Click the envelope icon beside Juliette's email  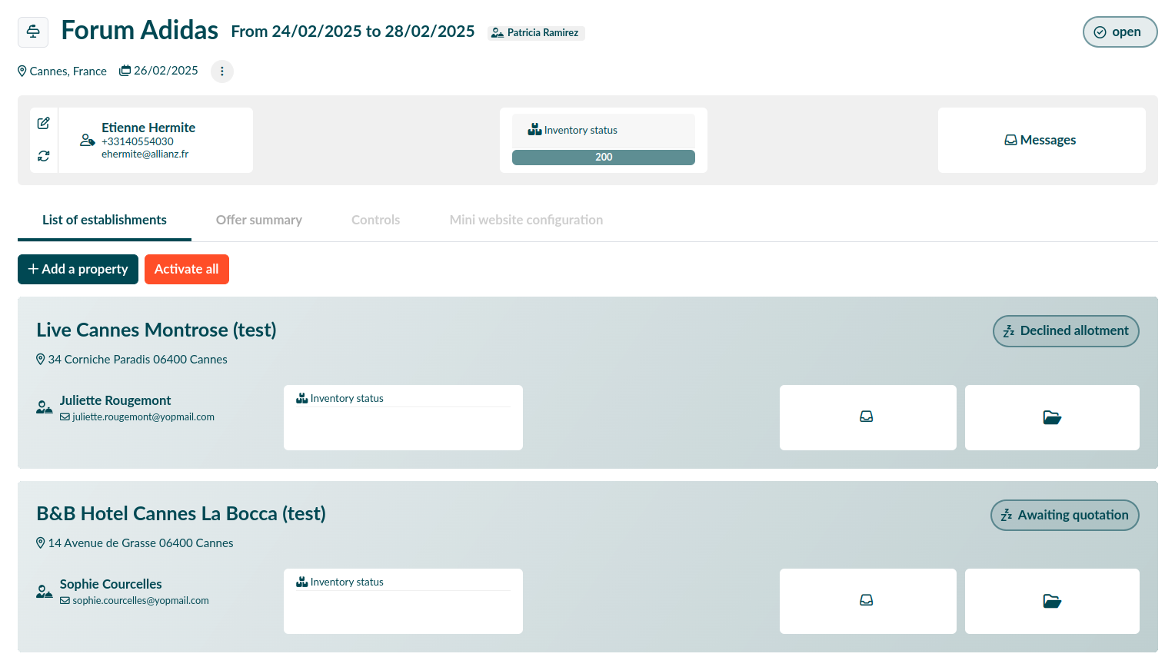[65, 417]
